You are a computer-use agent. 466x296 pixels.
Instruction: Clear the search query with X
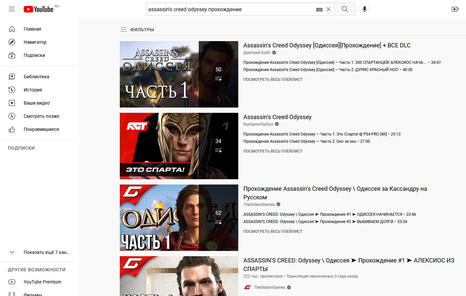[x=328, y=9]
